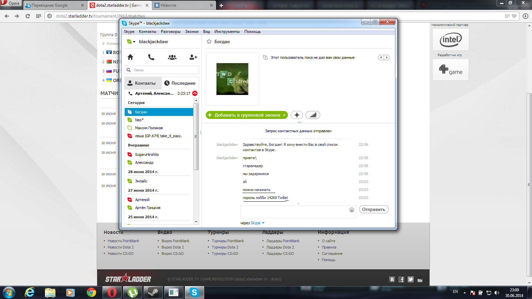Click message 'можно начинать'
This screenshot has height=299, width=532.
coord(256,190)
